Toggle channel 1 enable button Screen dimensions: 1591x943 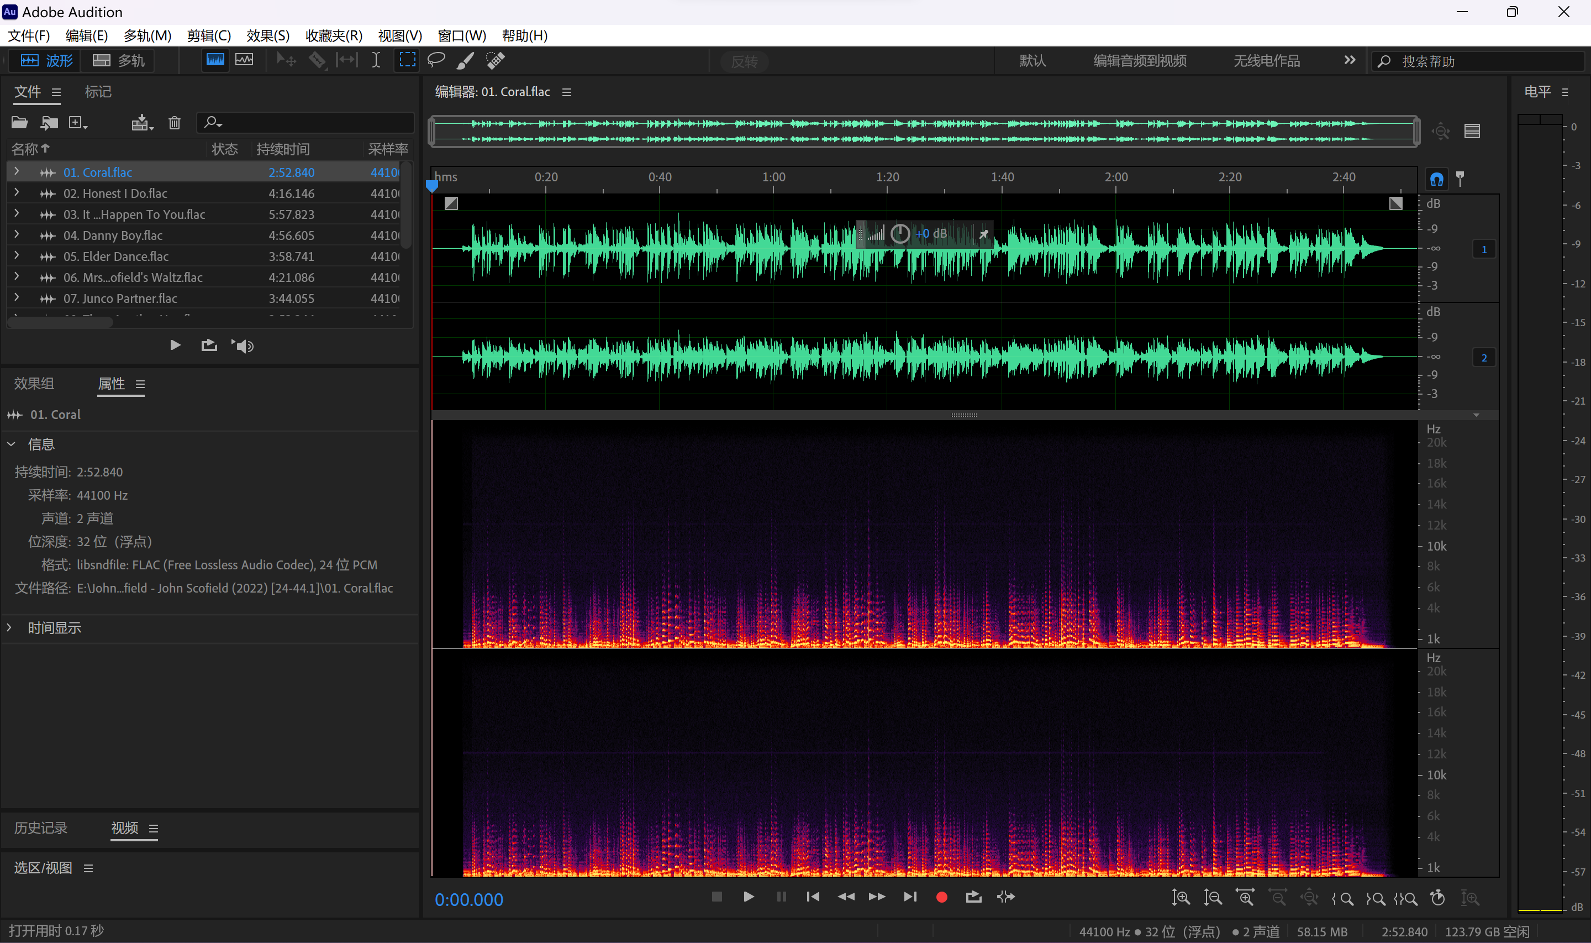coord(1484,250)
